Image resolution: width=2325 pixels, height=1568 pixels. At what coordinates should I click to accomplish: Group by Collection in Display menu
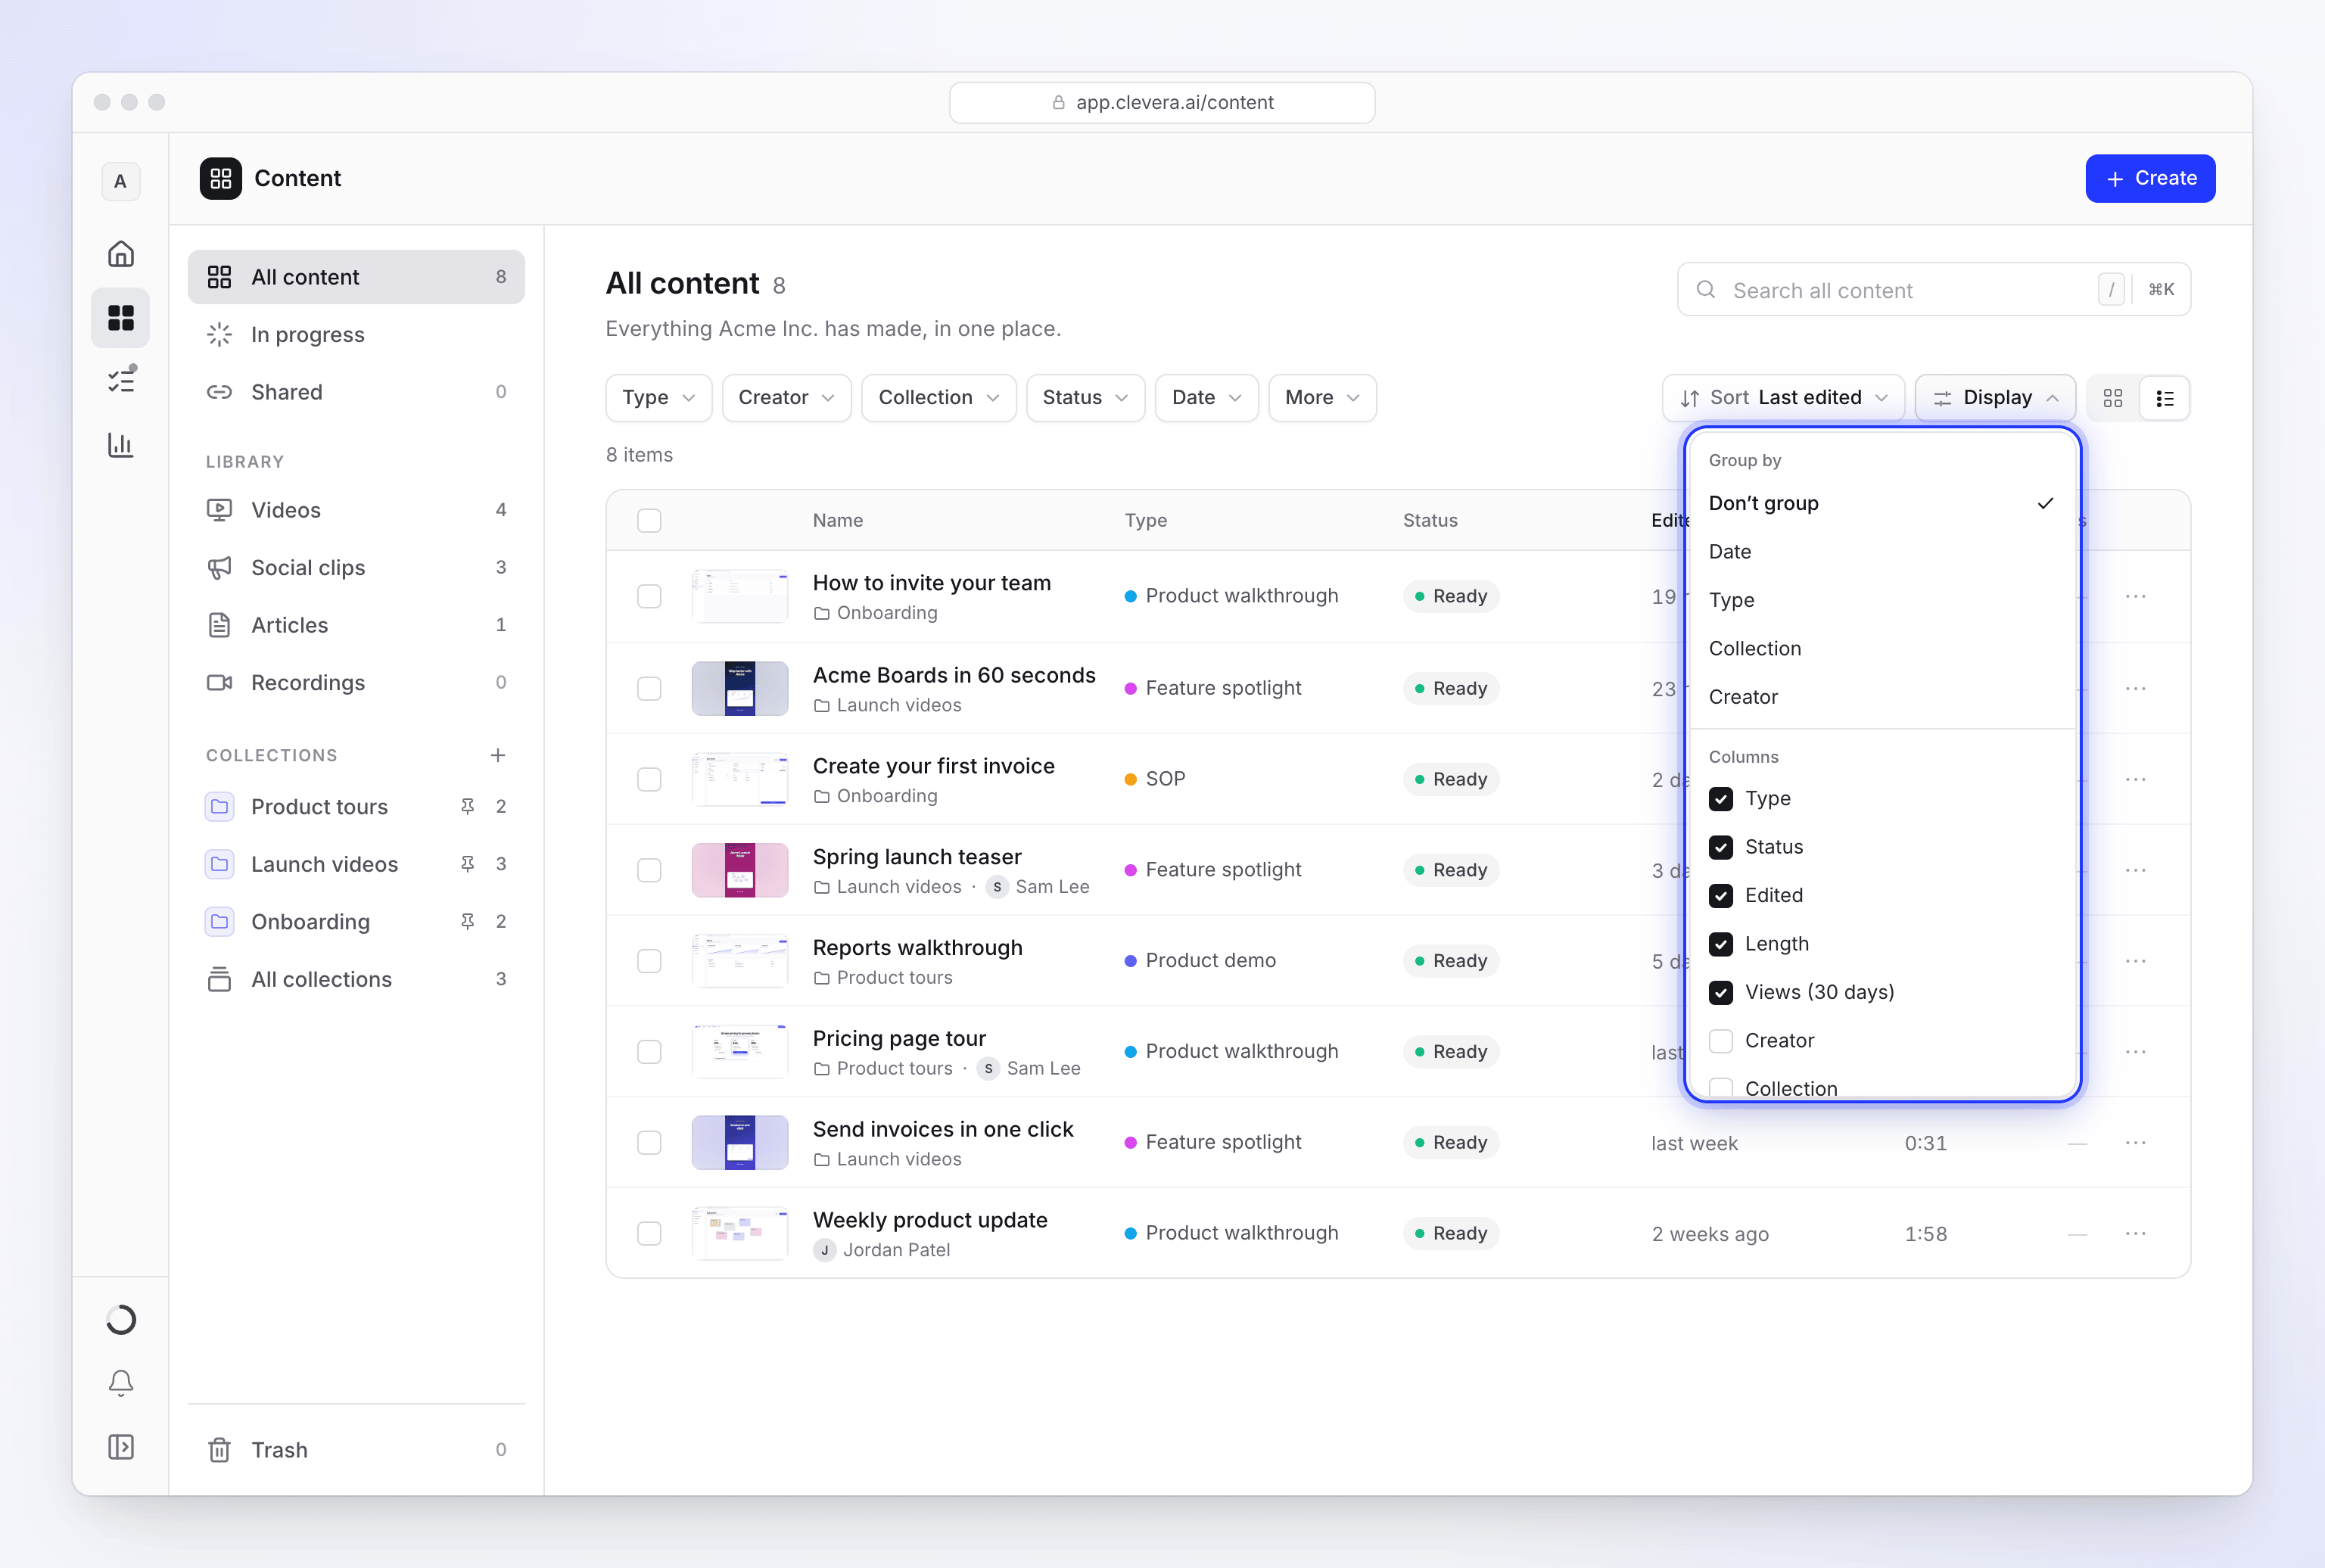(1881, 649)
